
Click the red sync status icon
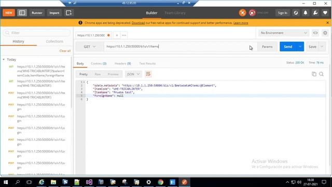(x=252, y=12)
